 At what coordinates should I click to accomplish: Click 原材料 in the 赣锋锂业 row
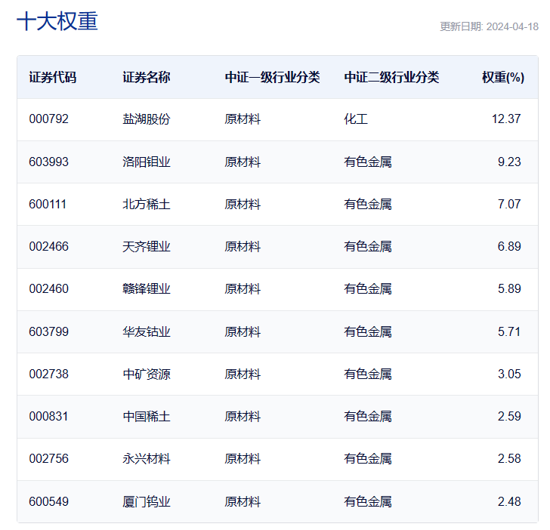click(x=243, y=289)
